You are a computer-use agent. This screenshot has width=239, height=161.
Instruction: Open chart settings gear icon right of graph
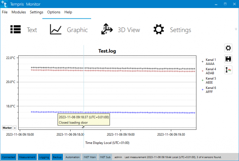[228, 48]
